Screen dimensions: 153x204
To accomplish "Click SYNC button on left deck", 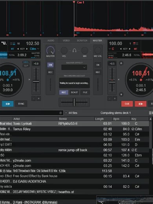I will [21, 104].
